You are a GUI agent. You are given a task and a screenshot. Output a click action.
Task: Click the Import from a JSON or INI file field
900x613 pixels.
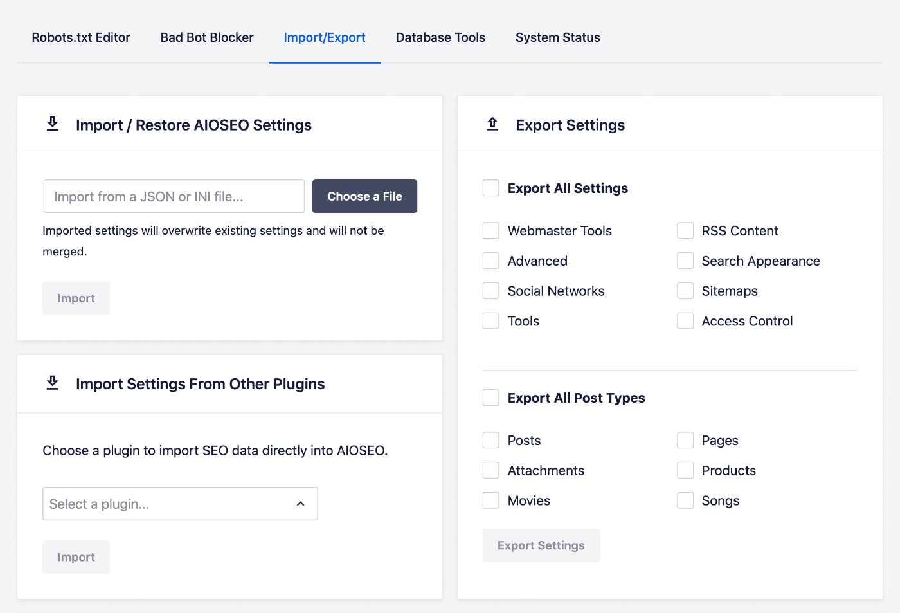174,196
